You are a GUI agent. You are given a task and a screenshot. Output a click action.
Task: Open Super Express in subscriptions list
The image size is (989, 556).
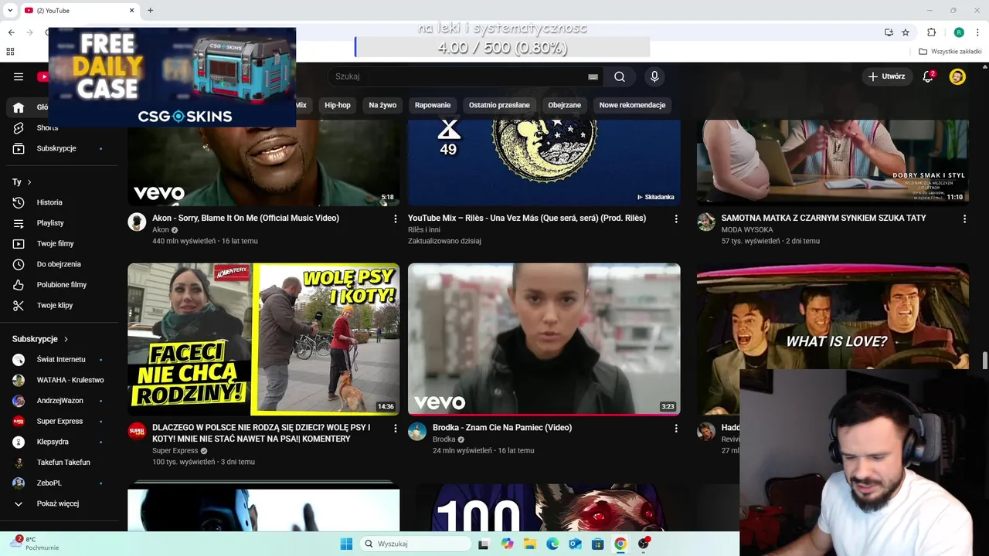(58, 421)
